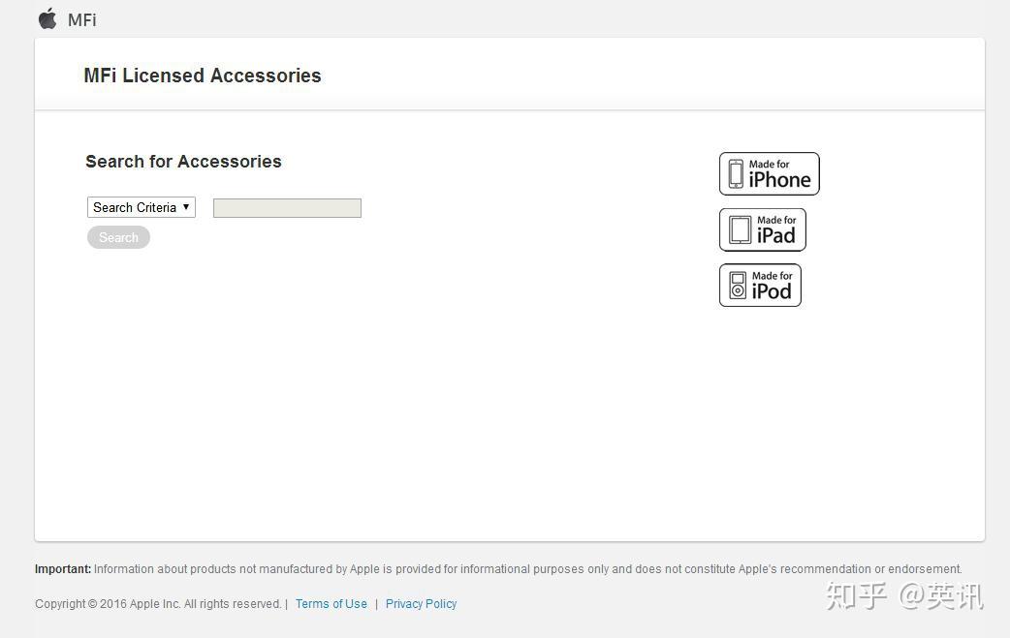Select the 'Made for iPod' badge text
Screen dimensions: 1010x638
[x=773, y=286]
